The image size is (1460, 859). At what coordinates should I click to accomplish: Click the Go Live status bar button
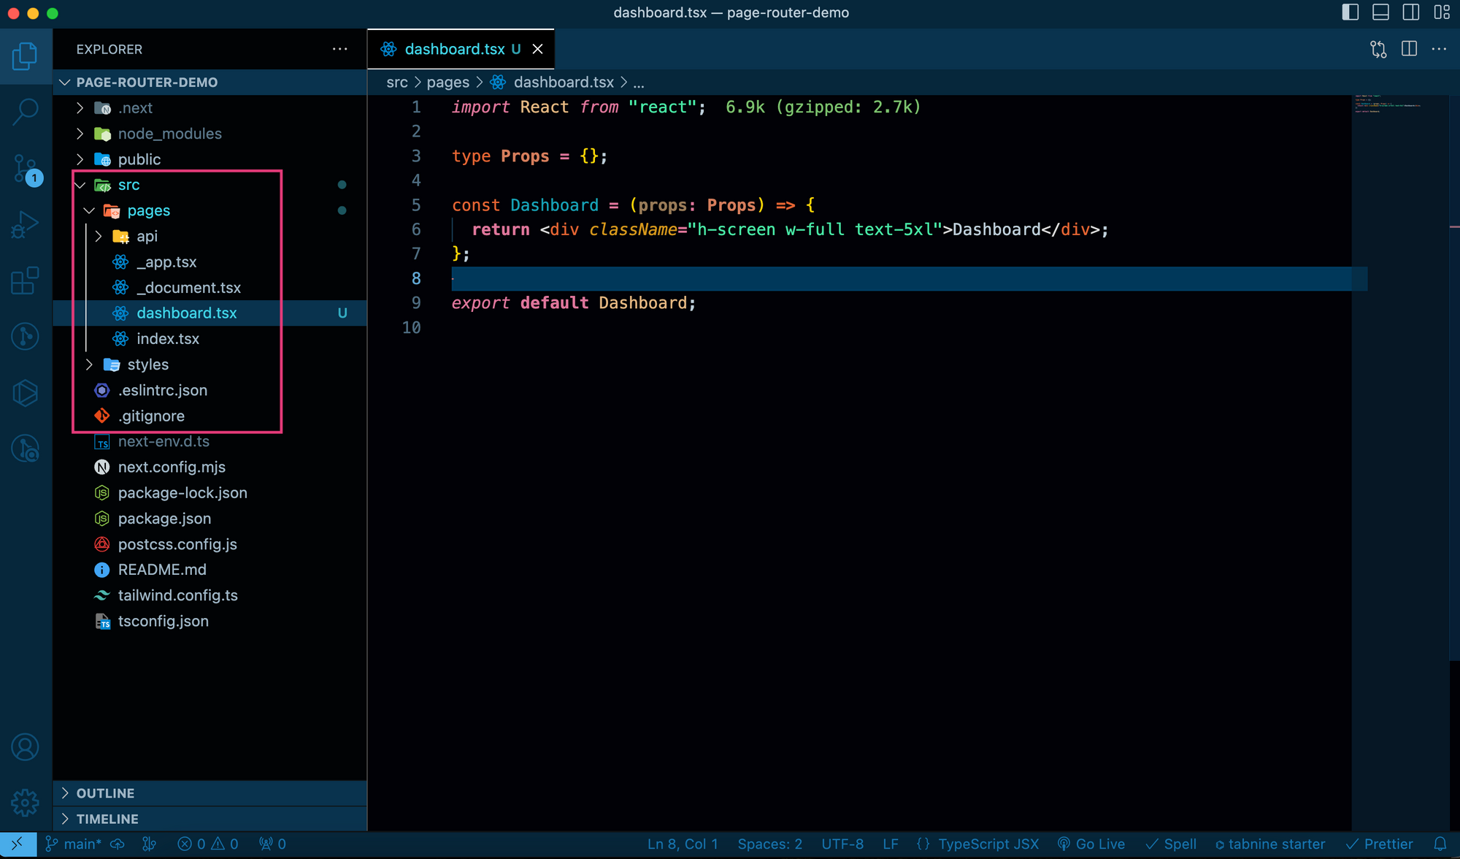(1091, 844)
